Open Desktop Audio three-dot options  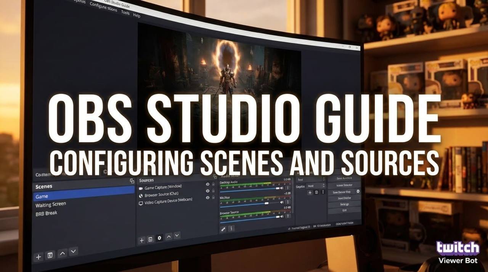pos(287,188)
